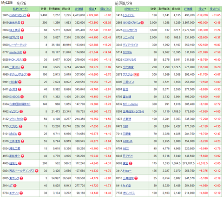
Task: Open the 三井住友トラストG stock link
Action: click(x=133, y=111)
